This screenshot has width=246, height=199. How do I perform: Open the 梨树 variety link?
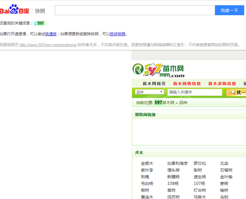(x=198, y=170)
